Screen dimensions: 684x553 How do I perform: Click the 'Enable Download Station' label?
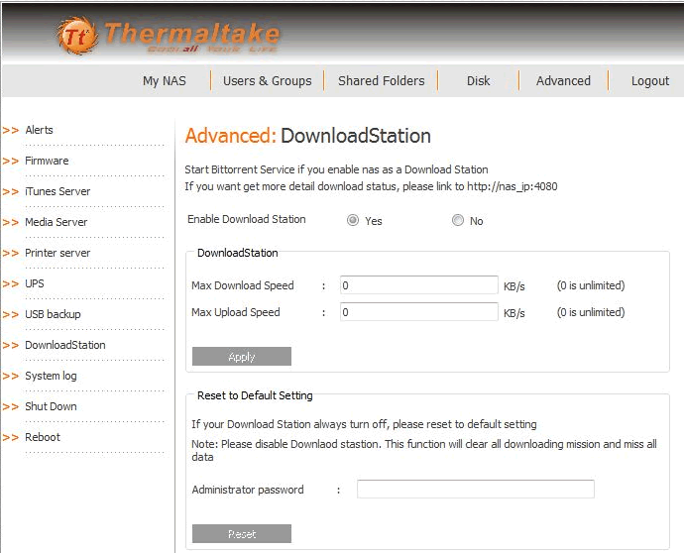coord(247,219)
